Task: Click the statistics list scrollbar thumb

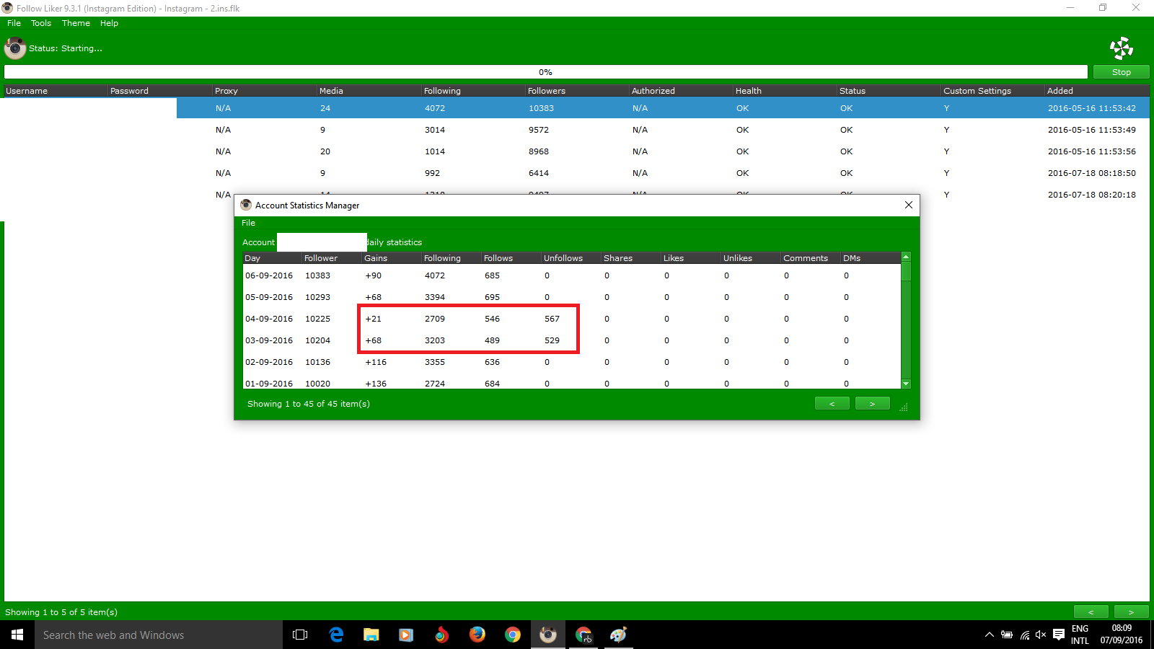Action: click(x=906, y=271)
